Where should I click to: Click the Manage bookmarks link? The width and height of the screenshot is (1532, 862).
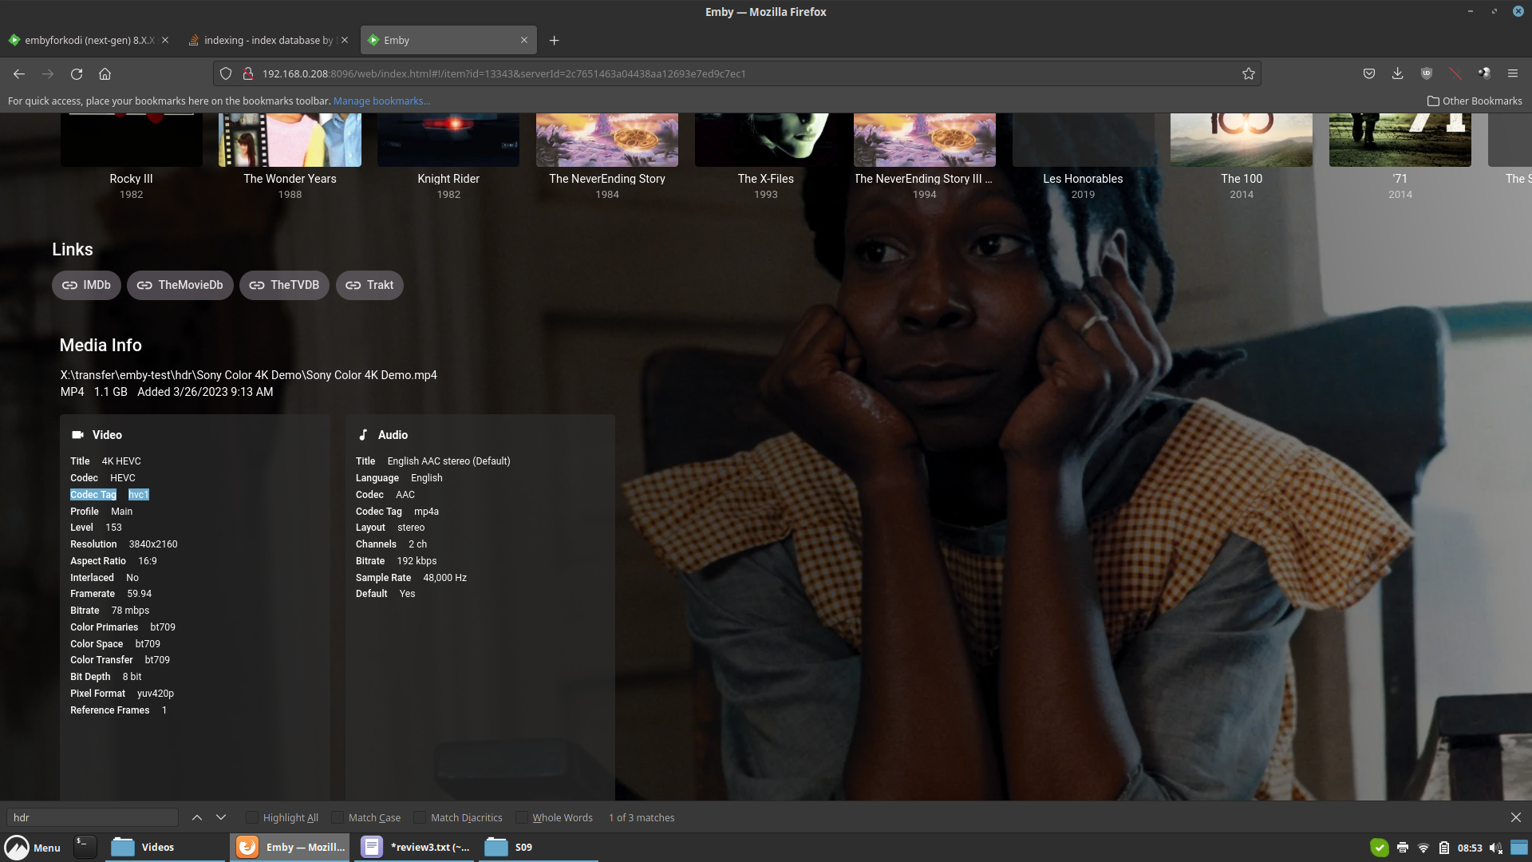coord(381,101)
